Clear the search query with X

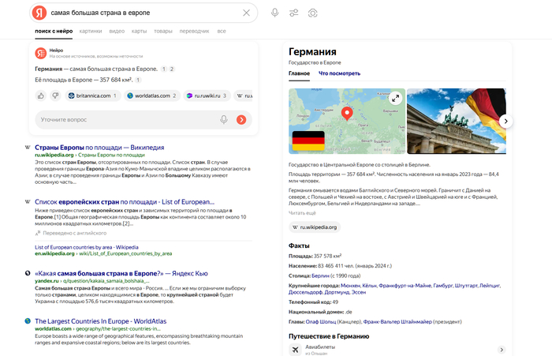[x=246, y=13]
